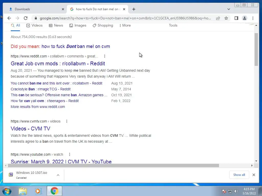Viewport: 262px width, 196px height.
Task: Click the scroll left arrow
Action: (x=6, y=165)
